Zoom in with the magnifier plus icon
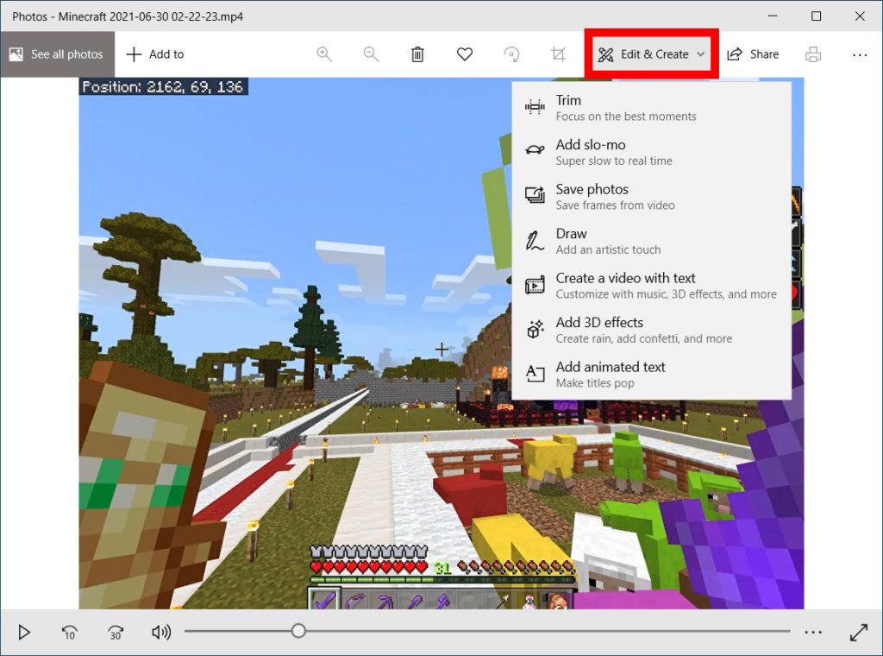 click(x=324, y=54)
